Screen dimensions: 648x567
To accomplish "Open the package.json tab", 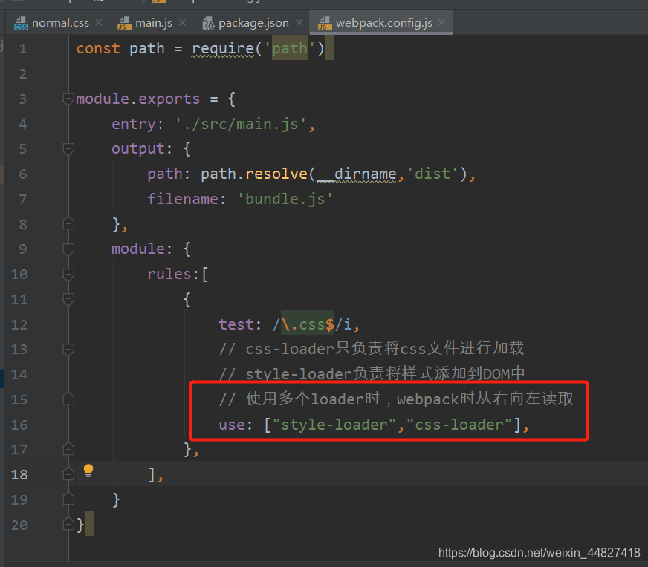I will 252,23.
